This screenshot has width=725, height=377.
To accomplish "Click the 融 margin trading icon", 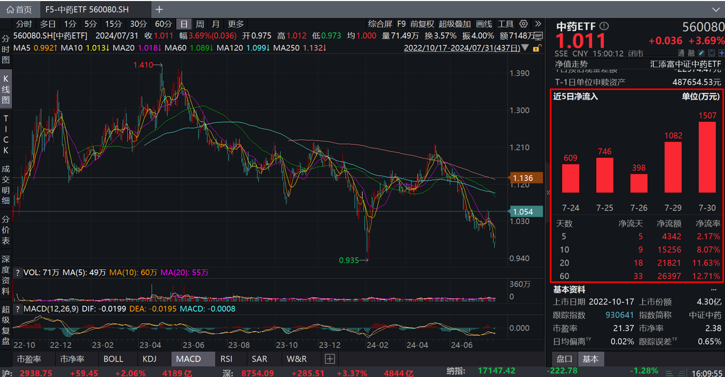I will 692,52.
